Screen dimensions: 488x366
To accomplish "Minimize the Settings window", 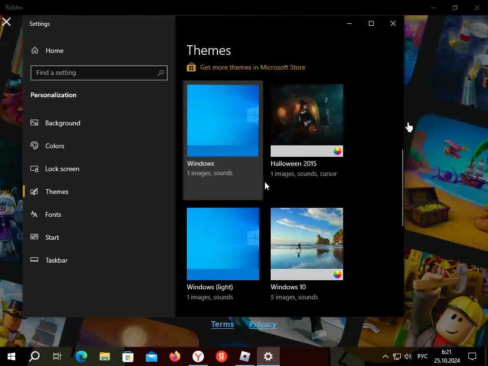I will pyautogui.click(x=349, y=24).
